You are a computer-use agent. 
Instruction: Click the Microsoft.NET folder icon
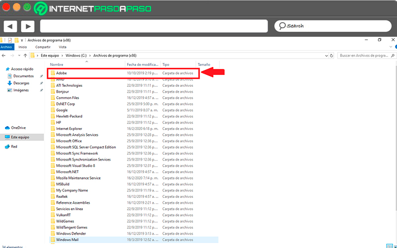[53, 172]
